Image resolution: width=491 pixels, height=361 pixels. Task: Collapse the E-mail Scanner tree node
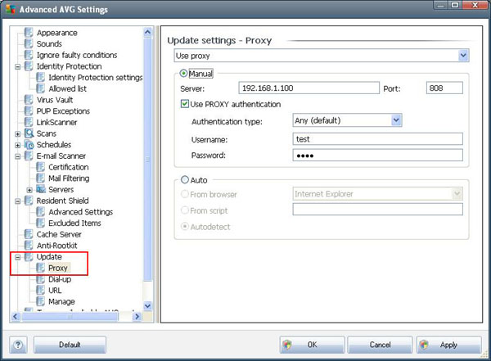(x=18, y=156)
